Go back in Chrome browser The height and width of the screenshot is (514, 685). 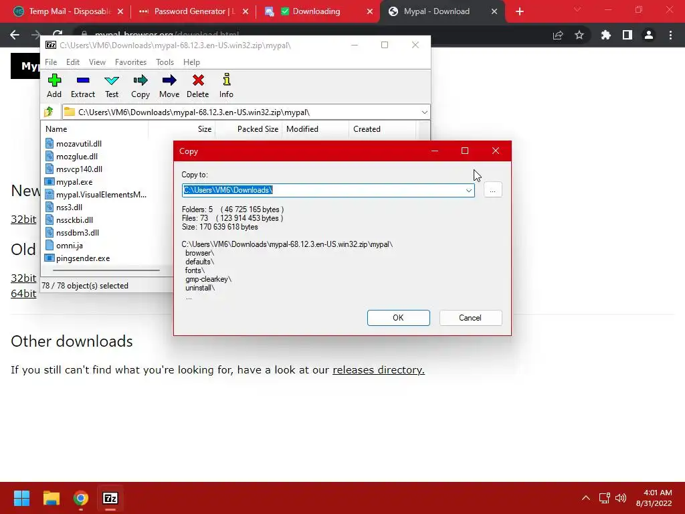point(15,35)
